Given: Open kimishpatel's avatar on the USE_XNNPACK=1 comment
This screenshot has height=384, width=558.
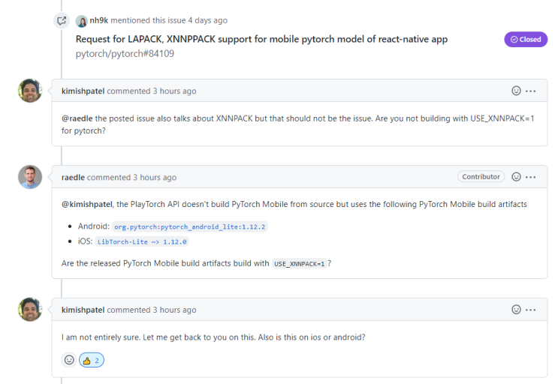Looking at the screenshot, I should click(30, 91).
